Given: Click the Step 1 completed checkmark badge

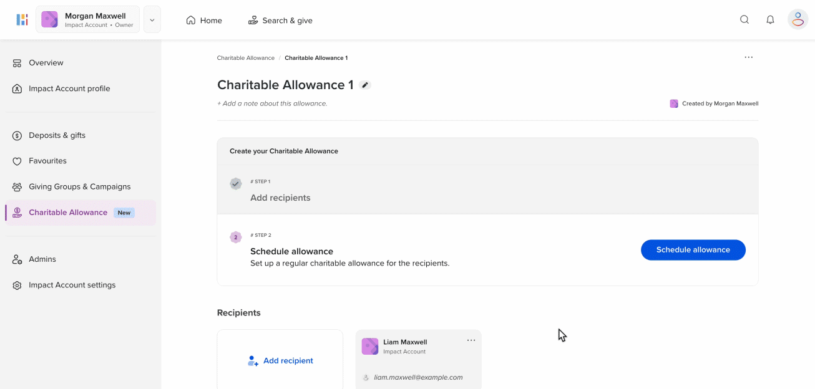Looking at the screenshot, I should (236, 184).
